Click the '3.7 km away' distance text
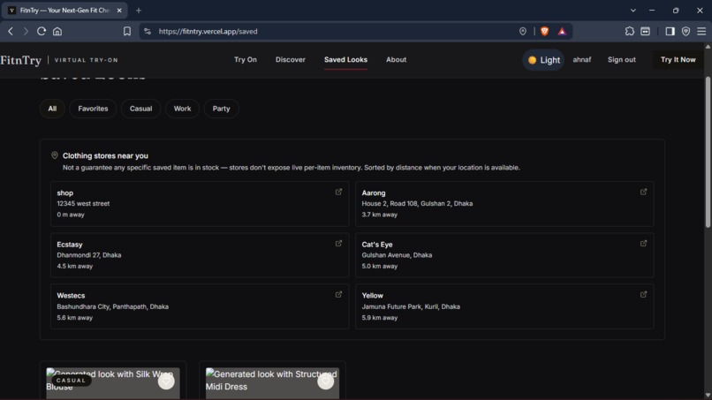Viewport: 712px width, 400px height. [379, 215]
